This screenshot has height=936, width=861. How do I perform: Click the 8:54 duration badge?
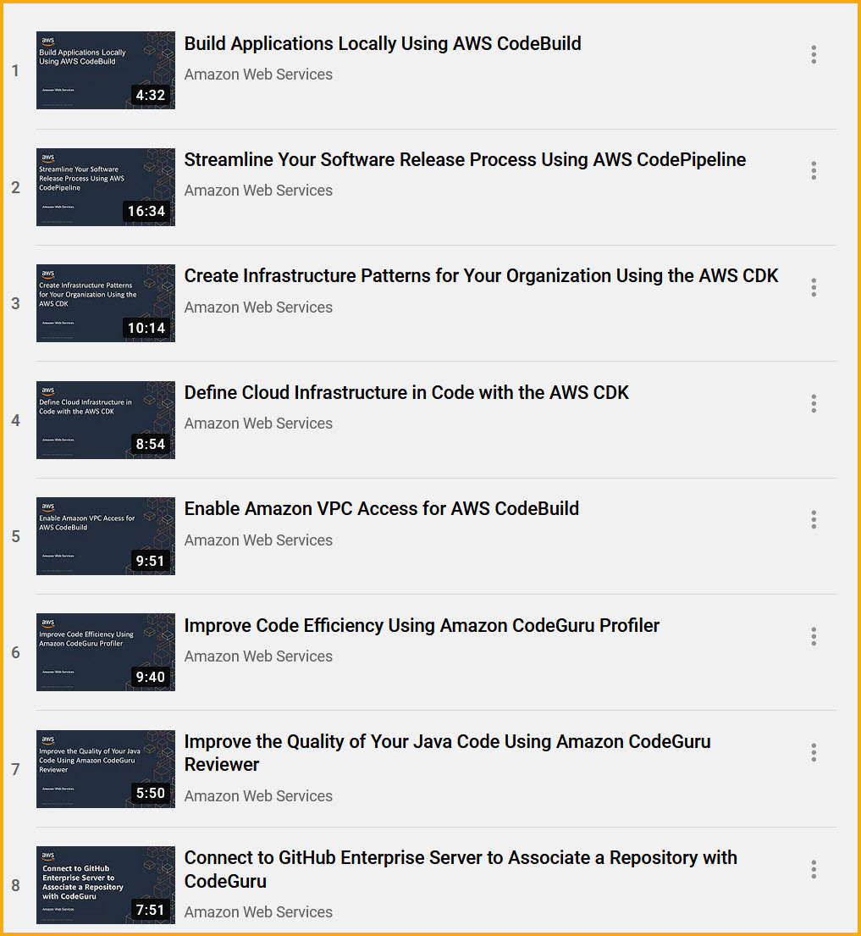click(x=151, y=444)
